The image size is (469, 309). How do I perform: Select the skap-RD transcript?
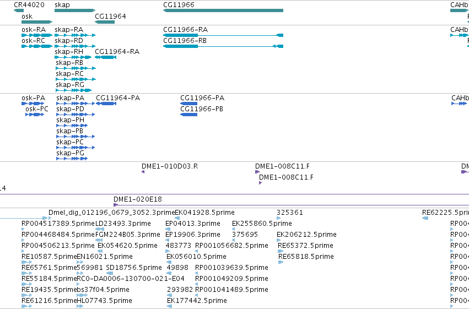click(75, 46)
